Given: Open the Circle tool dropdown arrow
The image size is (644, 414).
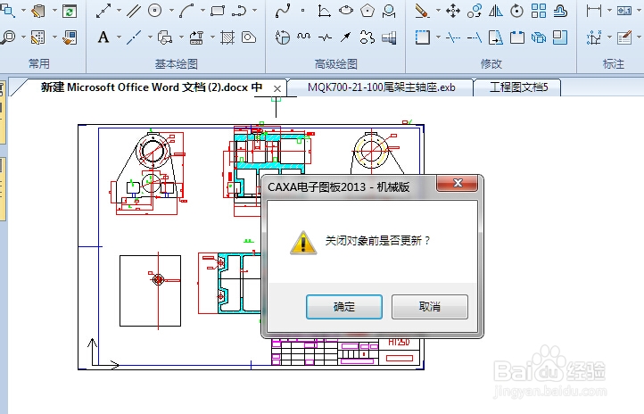Looking at the screenshot, I should pyautogui.click(x=171, y=11).
